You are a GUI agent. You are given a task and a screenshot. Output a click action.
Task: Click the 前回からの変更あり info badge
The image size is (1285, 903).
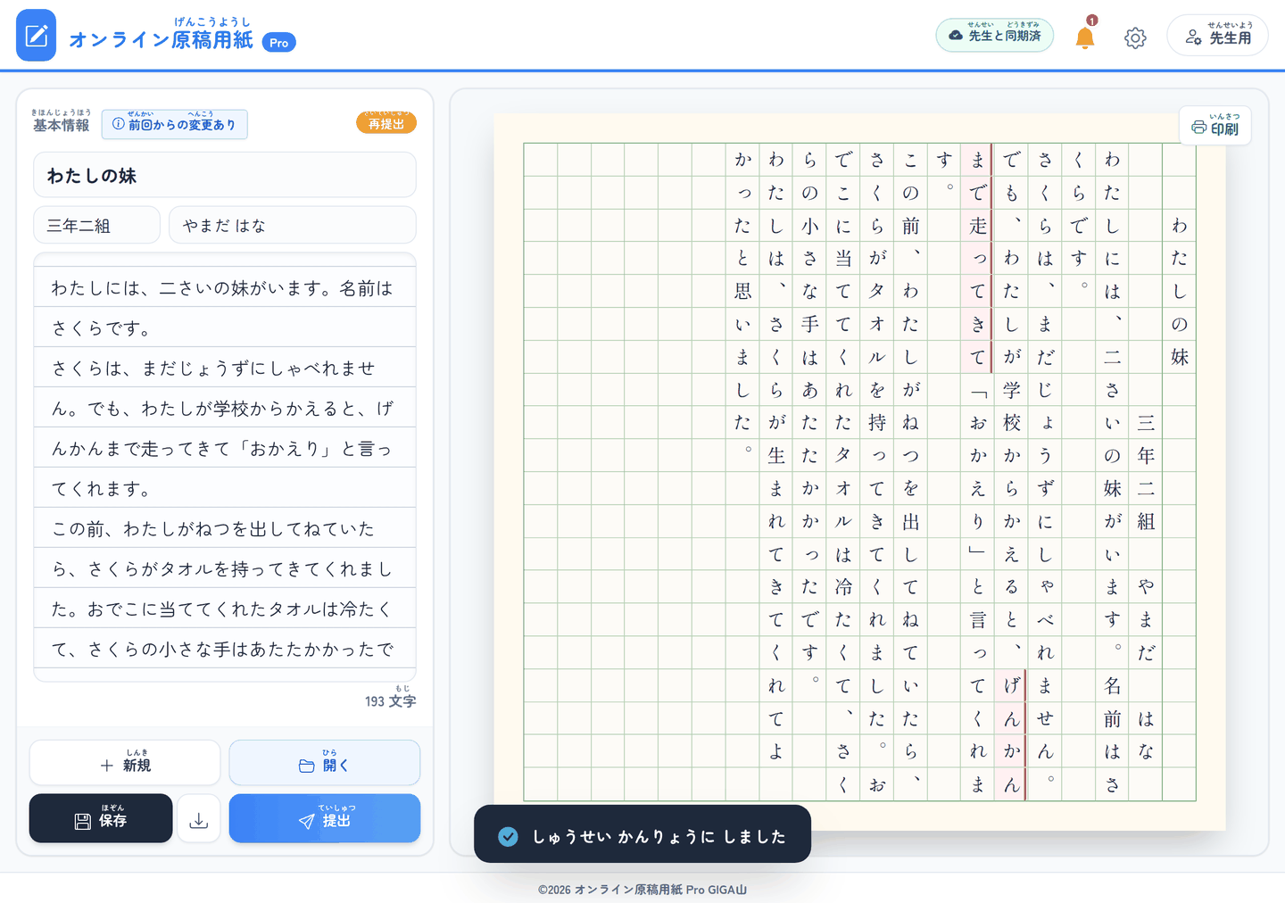(175, 124)
